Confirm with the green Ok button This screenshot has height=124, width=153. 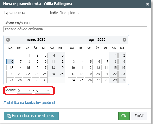124,116
